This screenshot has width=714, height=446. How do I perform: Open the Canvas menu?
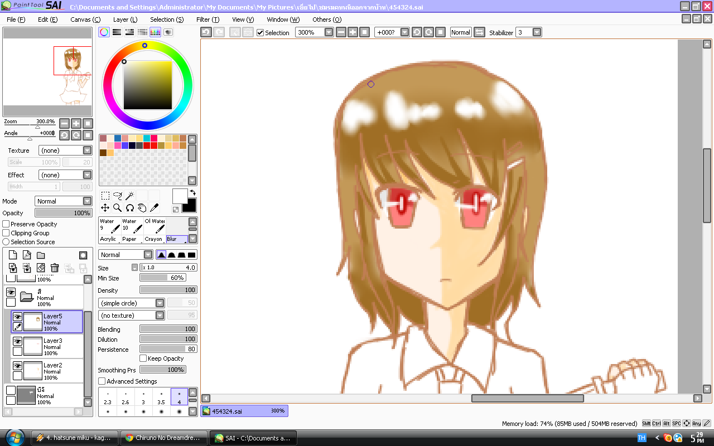[x=85, y=20]
